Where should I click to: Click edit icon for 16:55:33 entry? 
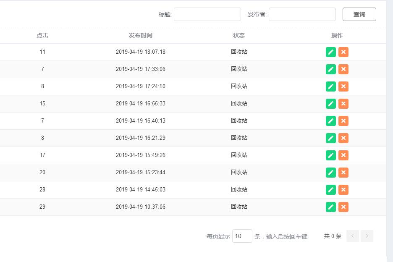pos(331,104)
